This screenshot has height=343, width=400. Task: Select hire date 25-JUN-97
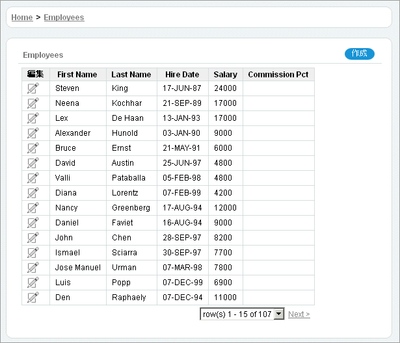(x=182, y=163)
